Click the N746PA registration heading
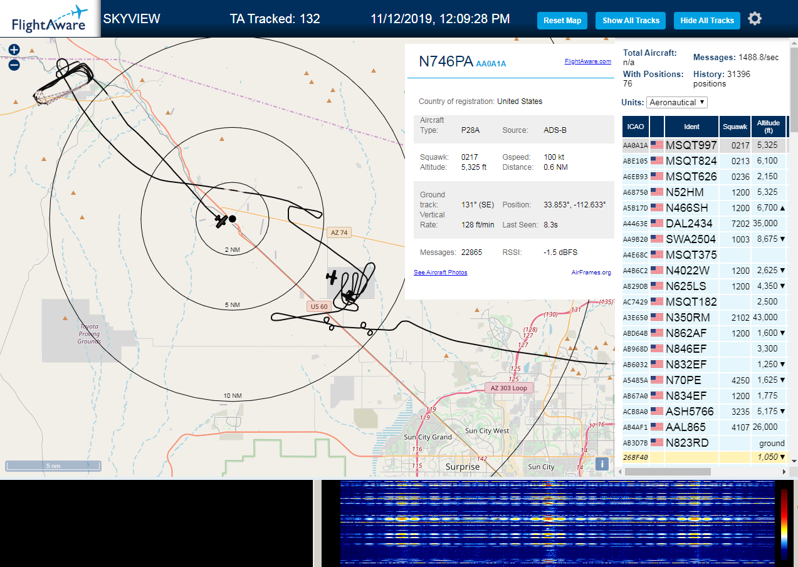 pyautogui.click(x=446, y=61)
